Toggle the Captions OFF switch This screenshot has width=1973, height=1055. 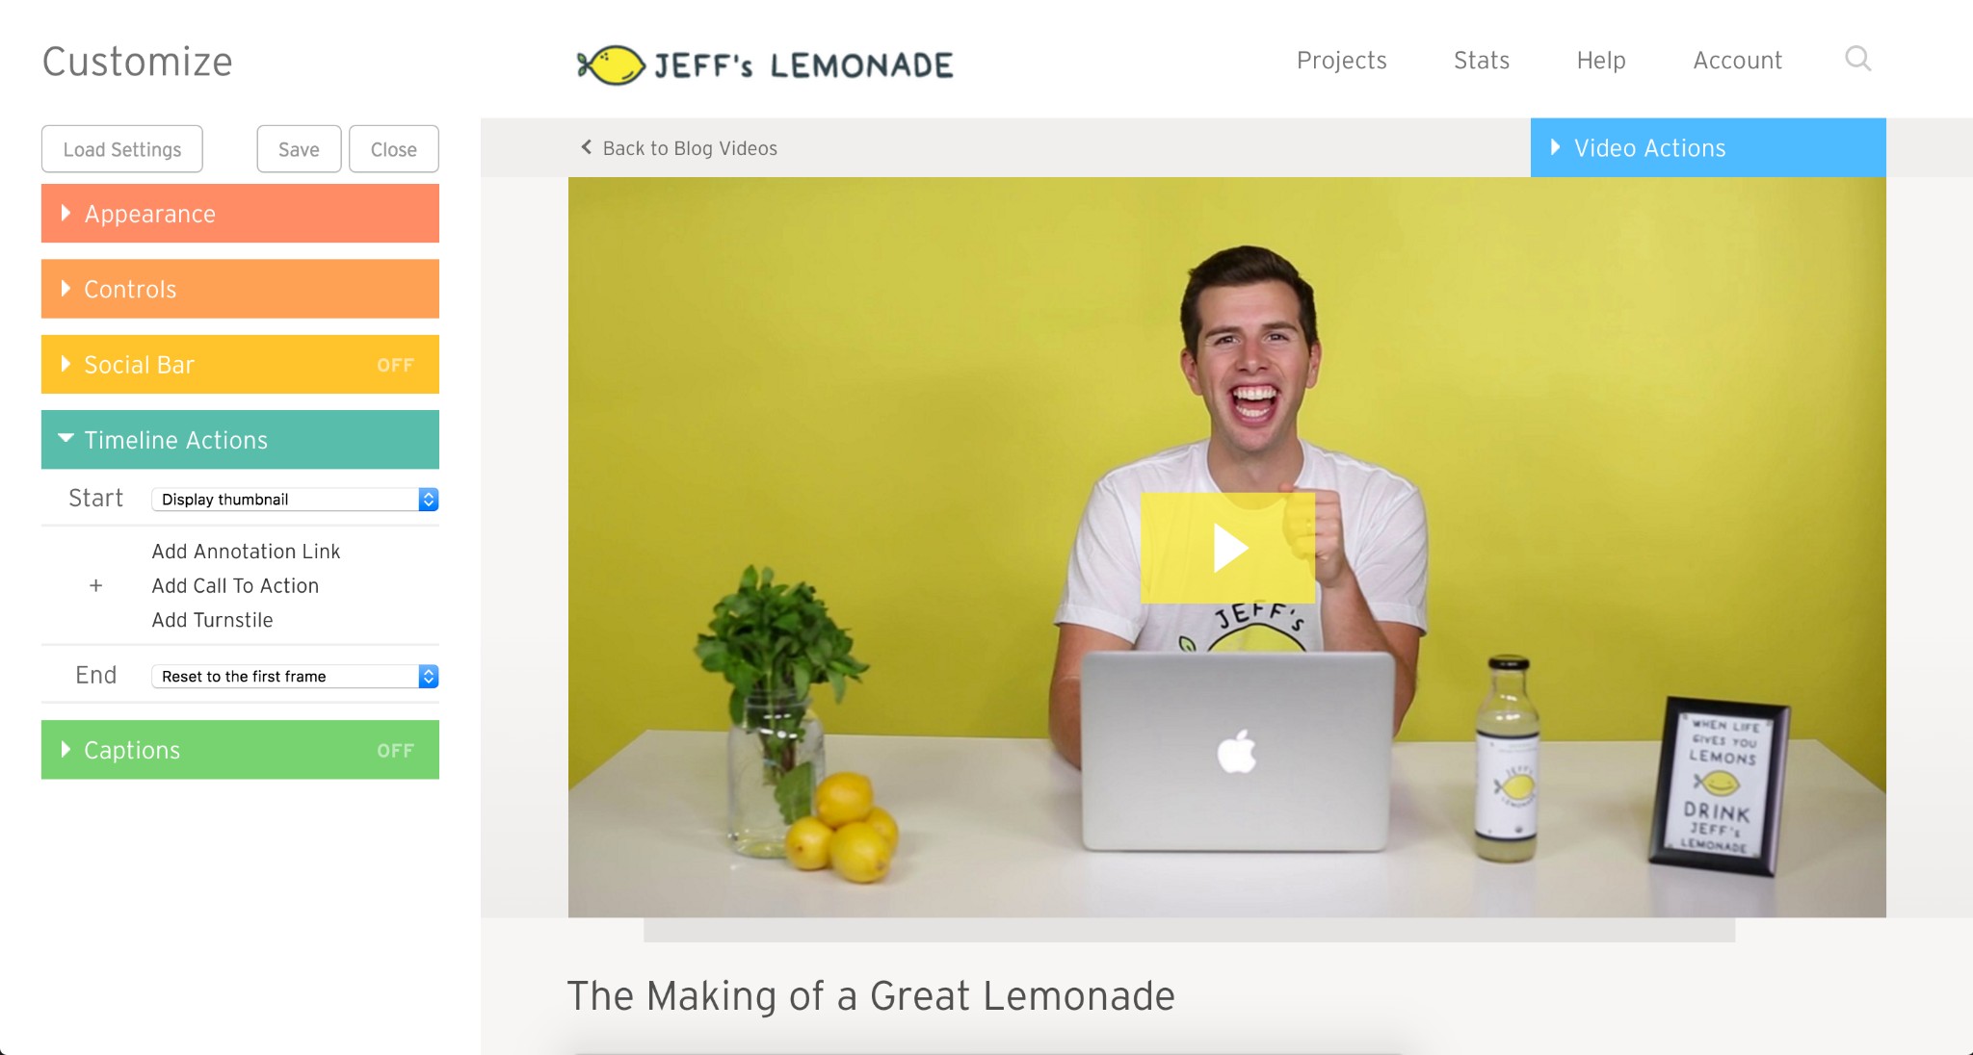tap(394, 749)
